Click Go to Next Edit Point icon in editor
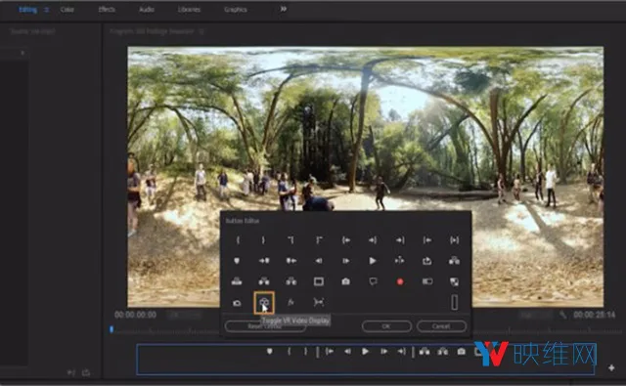This screenshot has width=626, height=386. (400, 240)
